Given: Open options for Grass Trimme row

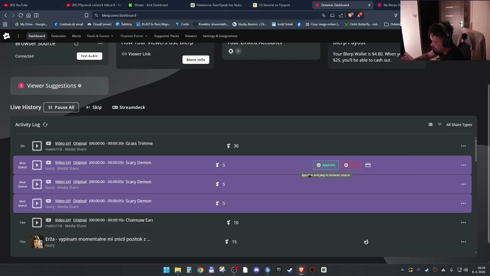Looking at the screenshot, I should pyautogui.click(x=463, y=146).
